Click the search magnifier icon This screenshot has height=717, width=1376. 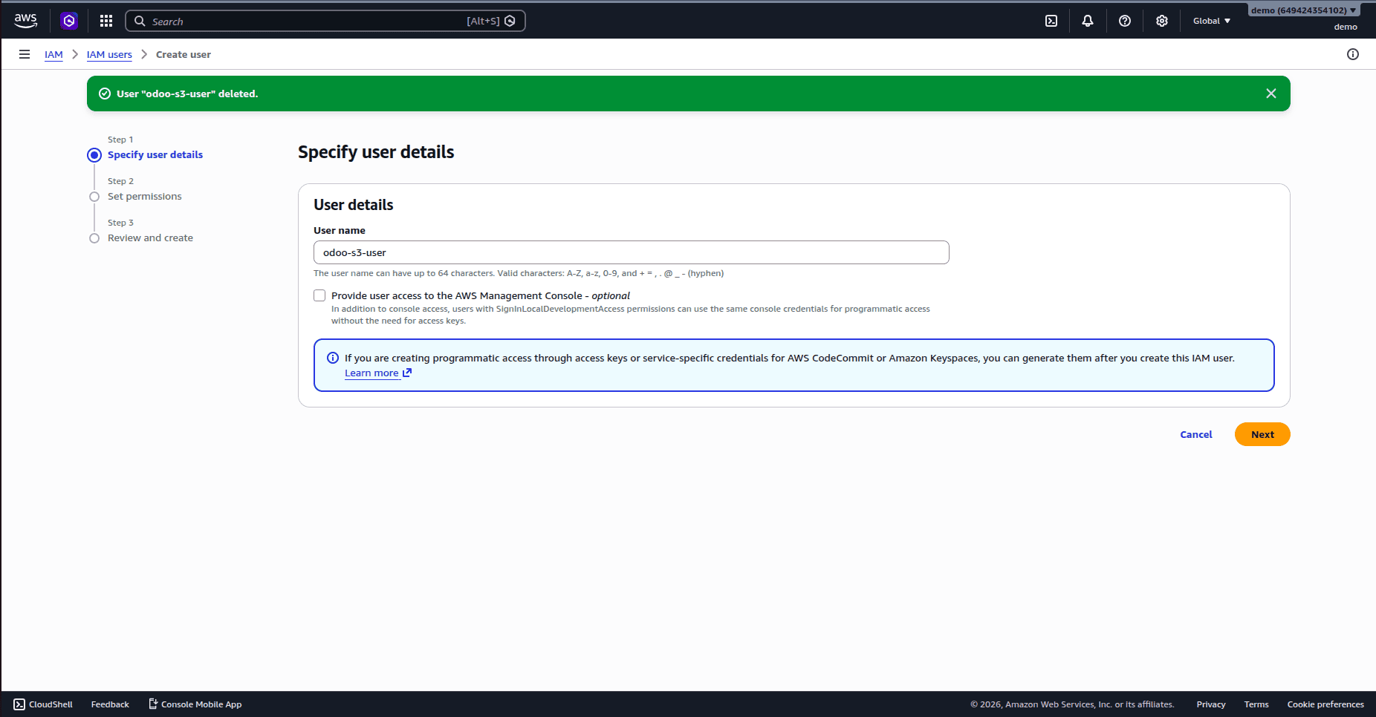click(x=140, y=21)
